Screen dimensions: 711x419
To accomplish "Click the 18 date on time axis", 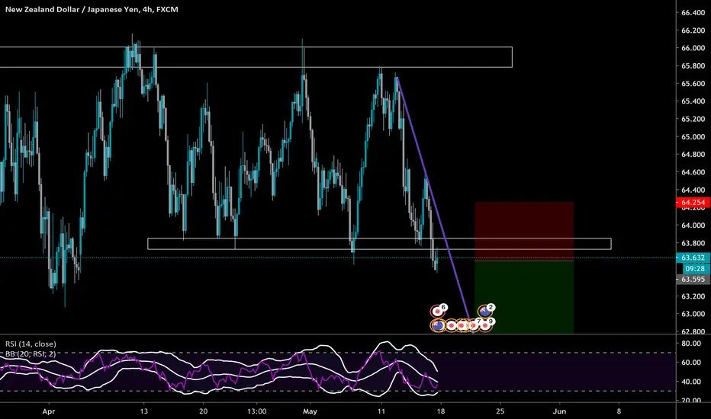I will pyautogui.click(x=440, y=411).
